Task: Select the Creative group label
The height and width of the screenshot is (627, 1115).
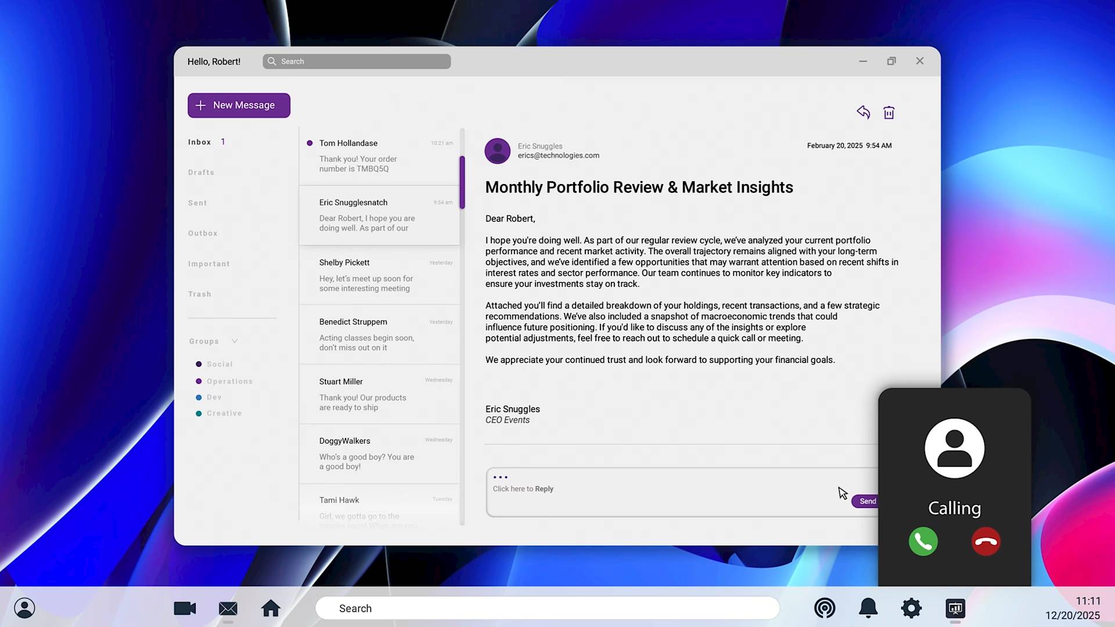Action: [x=224, y=413]
